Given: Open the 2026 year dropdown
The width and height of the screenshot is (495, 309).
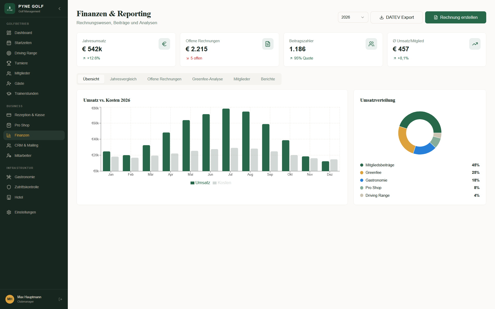Looking at the screenshot, I should (x=353, y=17).
